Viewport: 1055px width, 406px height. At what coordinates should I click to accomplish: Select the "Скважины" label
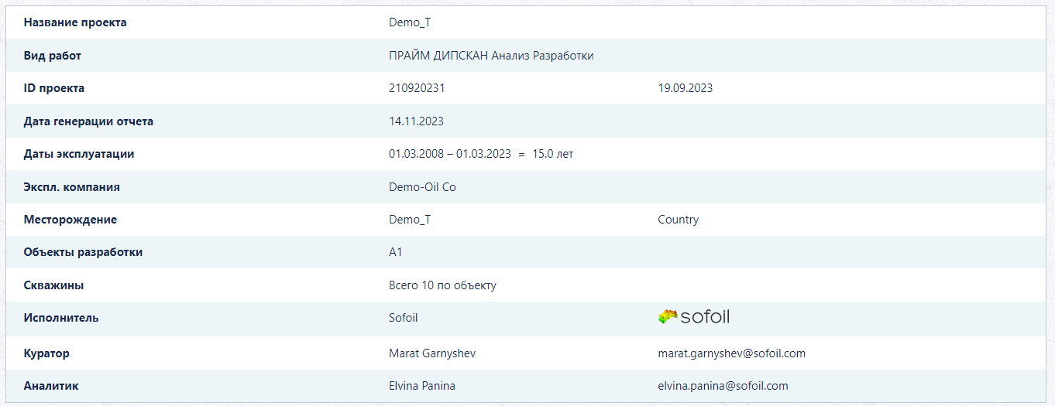tap(53, 285)
